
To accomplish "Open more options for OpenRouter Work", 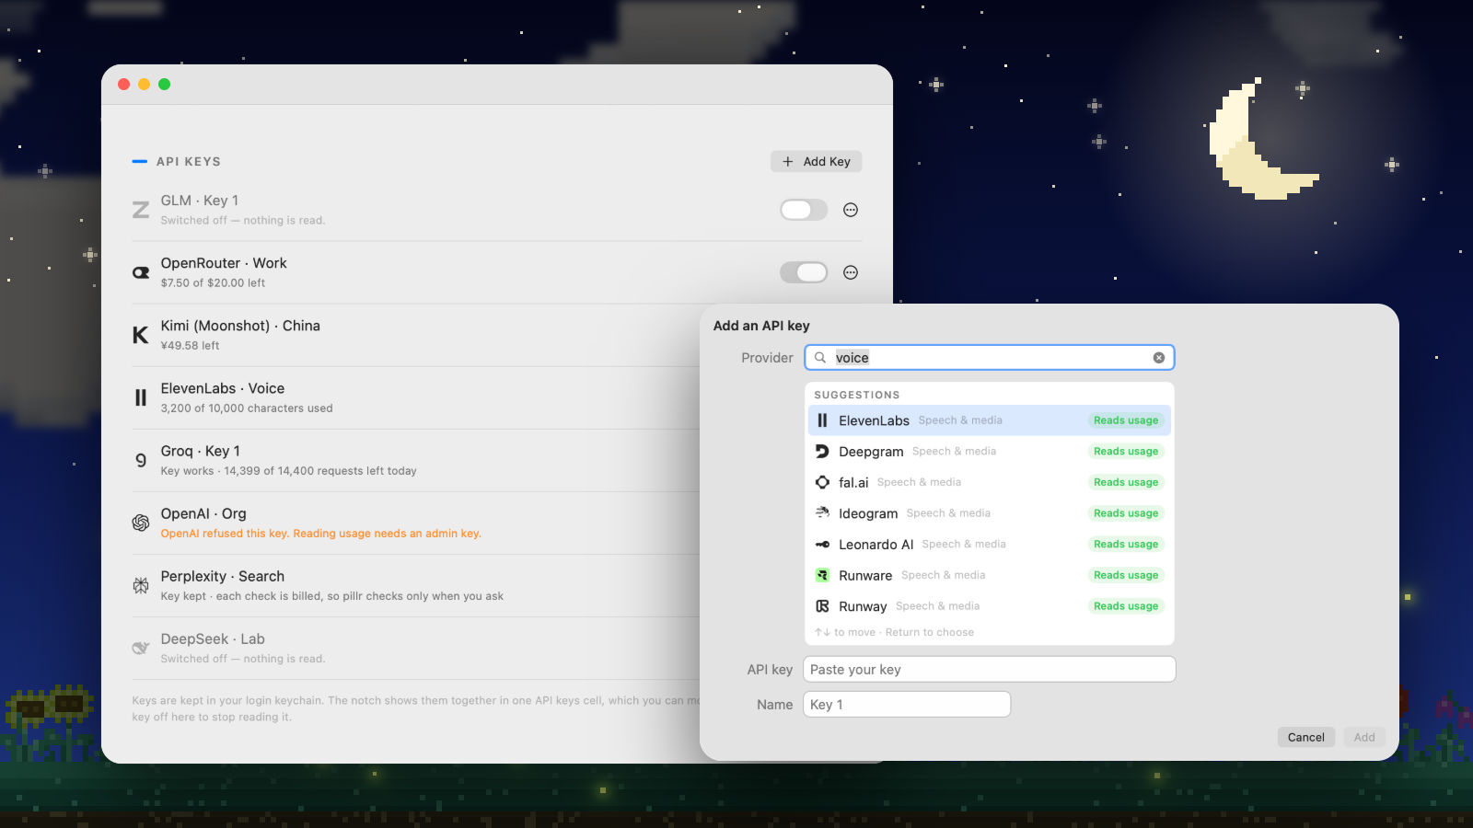I will tap(851, 272).
